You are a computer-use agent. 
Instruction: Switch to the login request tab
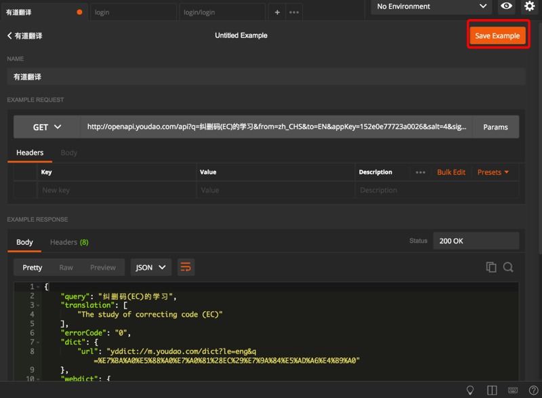click(133, 12)
